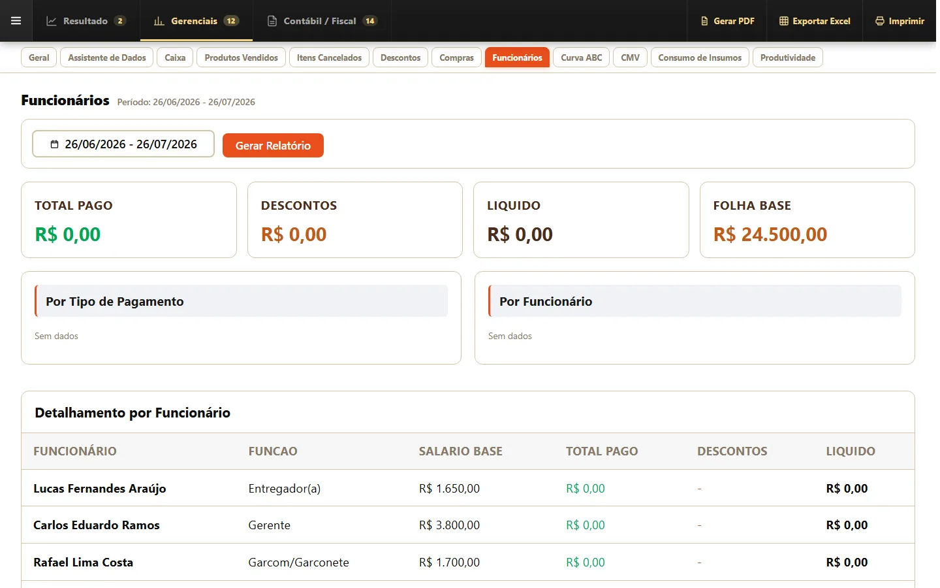
Task: Click the calendar icon in date field
Action: [x=54, y=144]
